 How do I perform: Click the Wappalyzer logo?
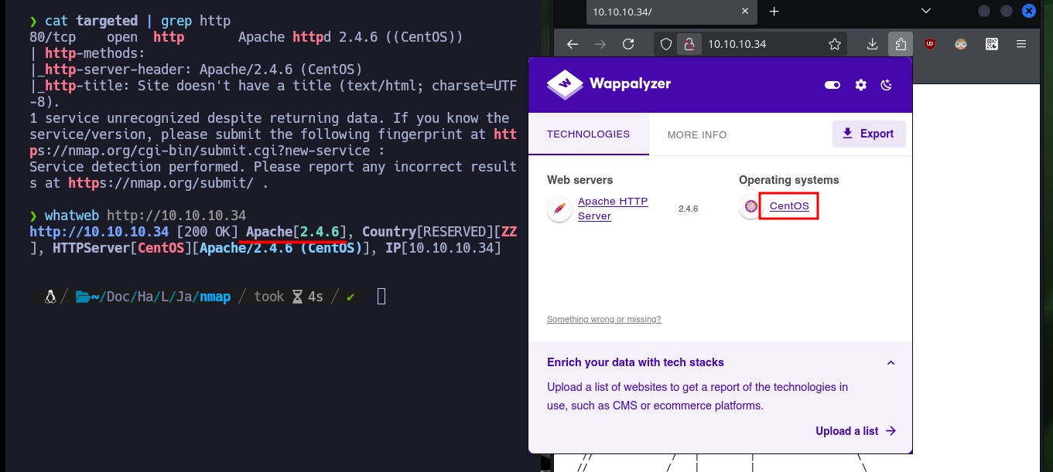609,83
